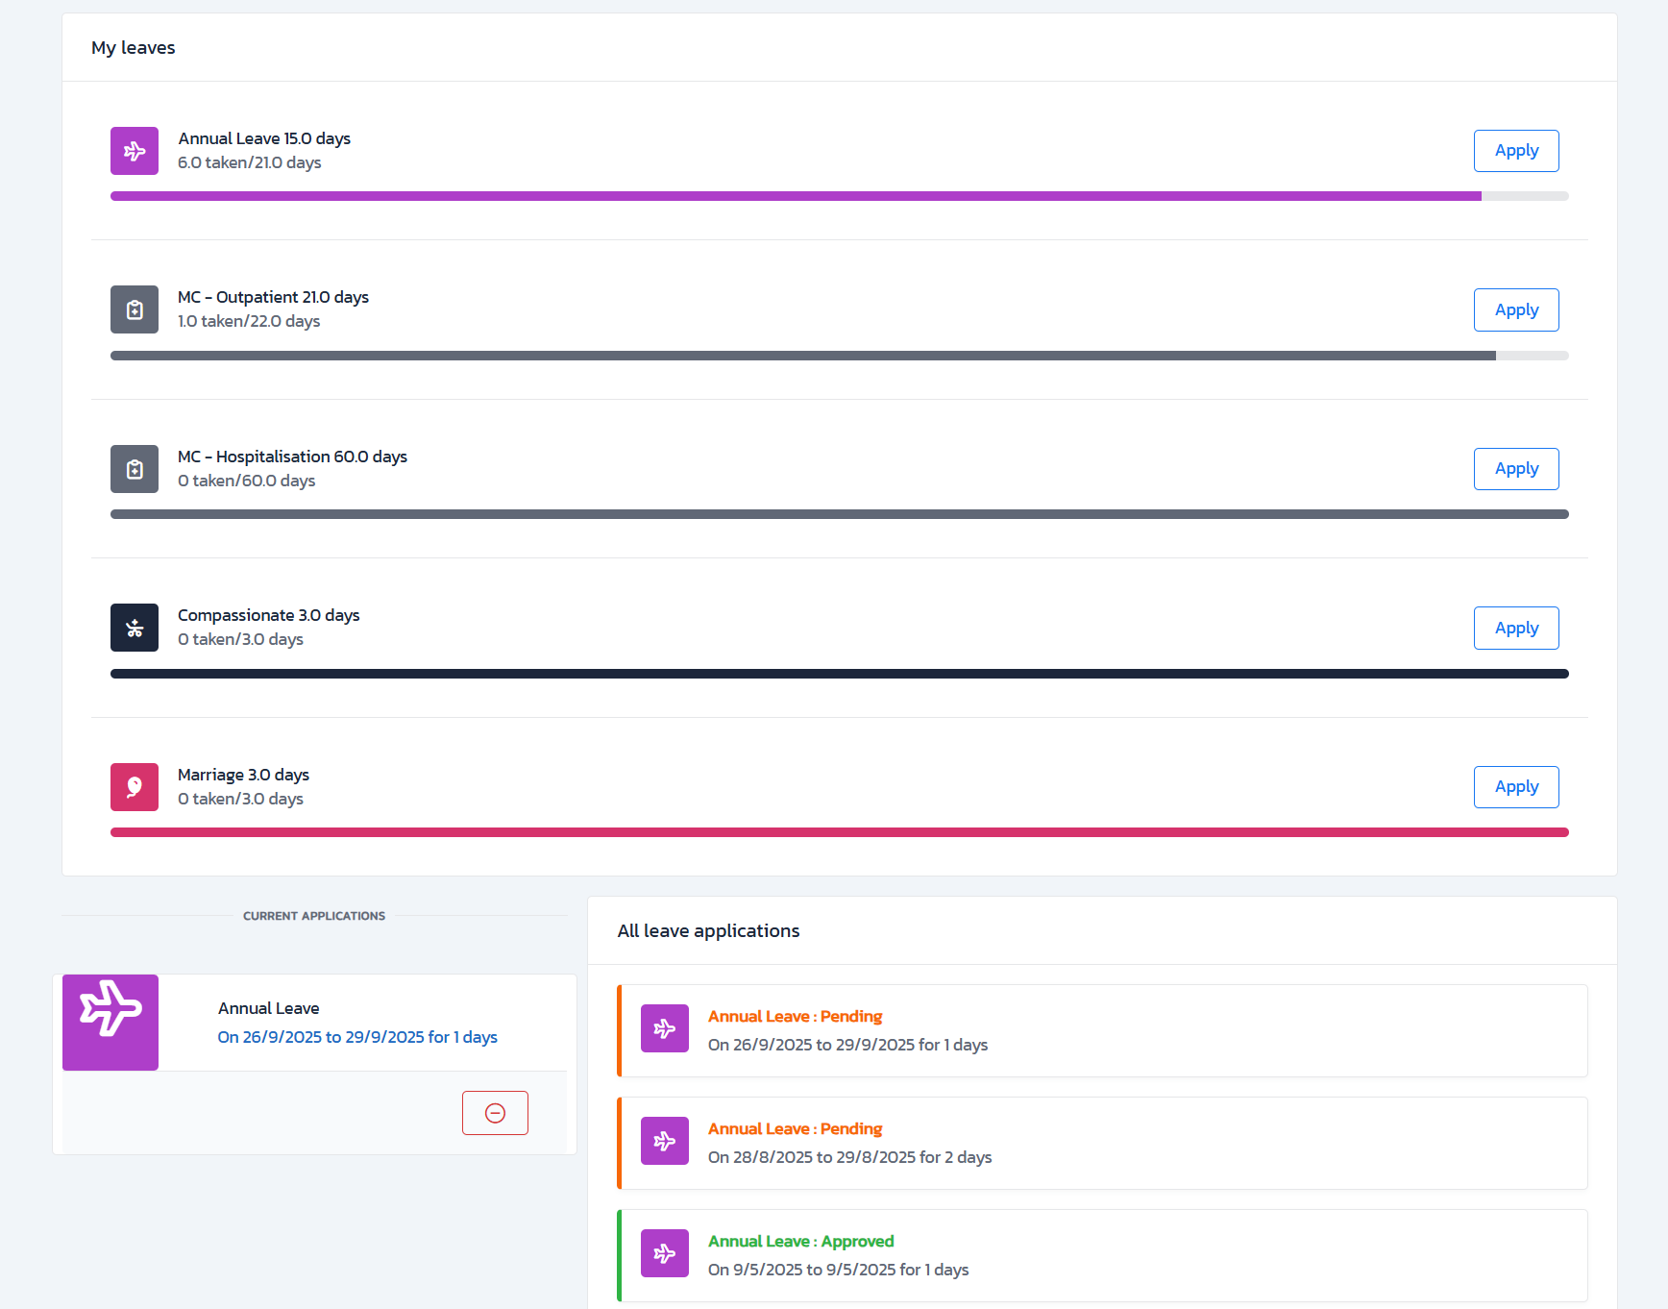This screenshot has height=1309, width=1668.
Task: Click the MC - Outpatient clipboard icon
Action: (135, 309)
